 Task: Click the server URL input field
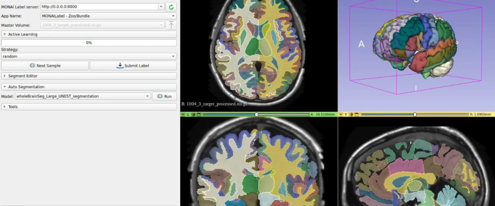tap(99, 7)
